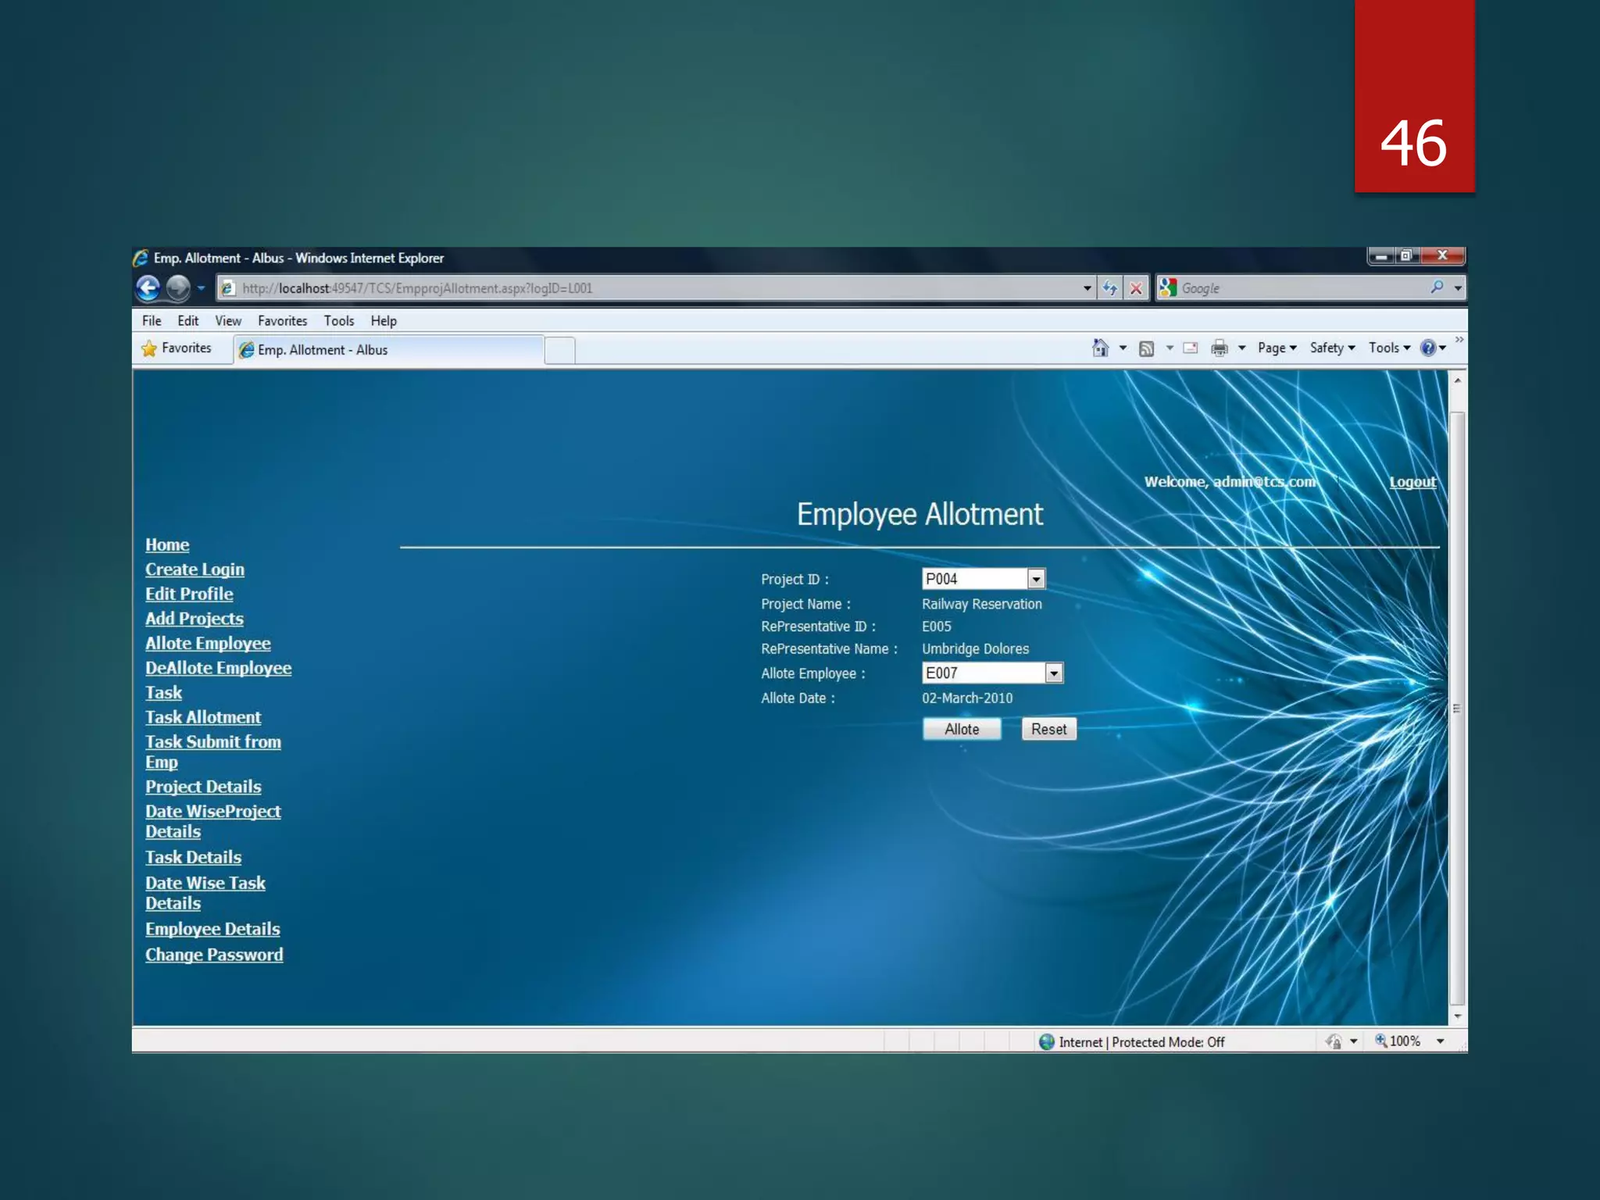Click the Home page icon in toolbar

coord(1100,348)
